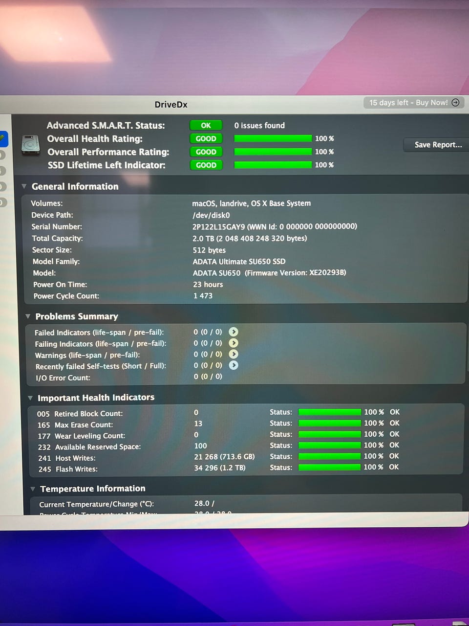Click the Sector Size value 512 bytes
The height and width of the screenshot is (626, 469).
click(x=209, y=250)
